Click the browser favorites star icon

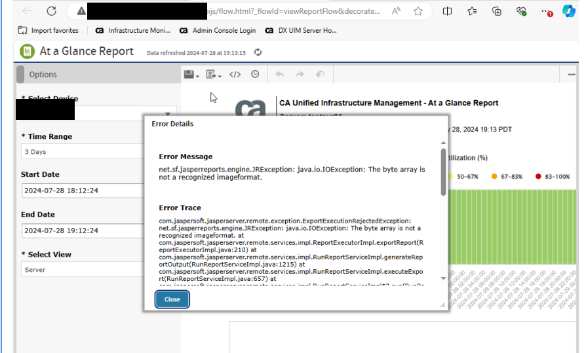472,11
